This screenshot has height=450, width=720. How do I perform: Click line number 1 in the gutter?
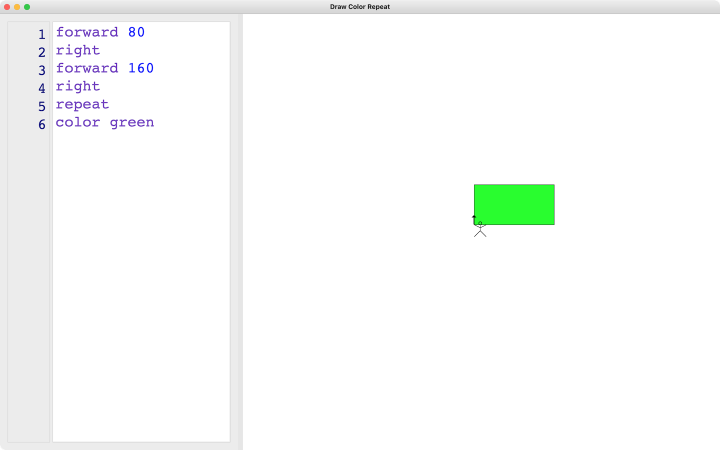(x=42, y=34)
